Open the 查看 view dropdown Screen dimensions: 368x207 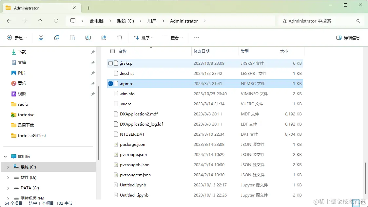(173, 38)
